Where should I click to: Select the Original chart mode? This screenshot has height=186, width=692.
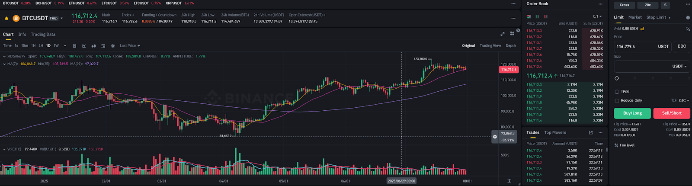click(468, 45)
